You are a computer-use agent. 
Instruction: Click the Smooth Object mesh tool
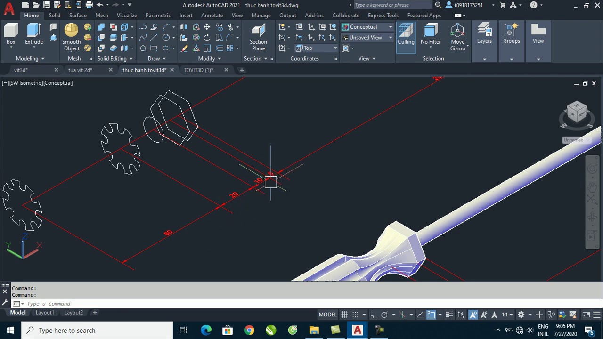click(x=71, y=37)
